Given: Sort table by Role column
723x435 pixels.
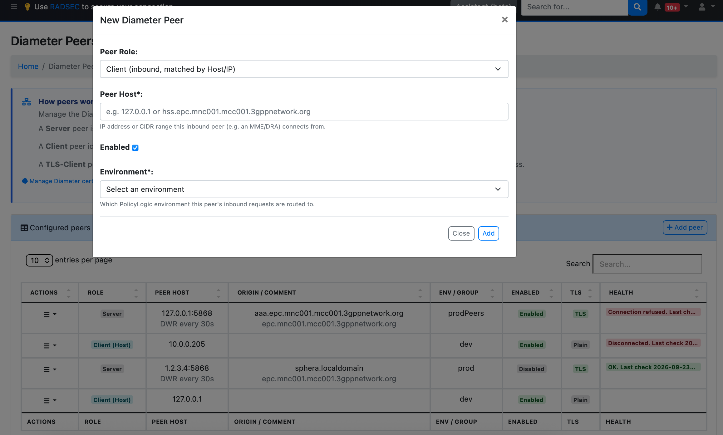Looking at the screenshot, I should click(x=112, y=293).
